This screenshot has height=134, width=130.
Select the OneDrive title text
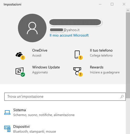tap(40, 50)
